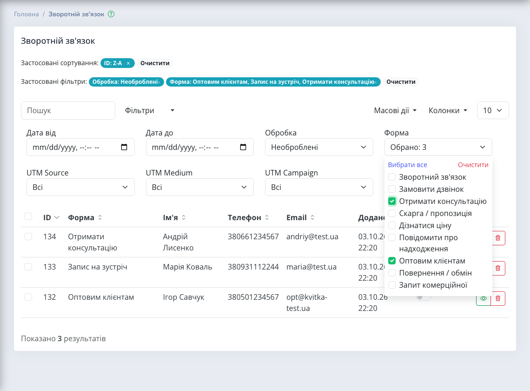Check Скарга / пропозиція option
Screen dimensions: 530x391
pos(392,213)
